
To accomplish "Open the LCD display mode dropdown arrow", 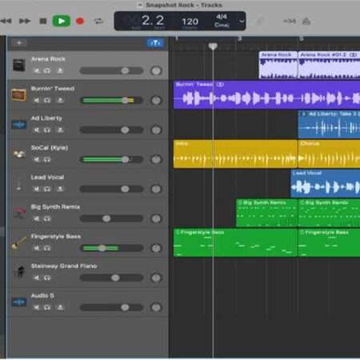I will 242,21.
